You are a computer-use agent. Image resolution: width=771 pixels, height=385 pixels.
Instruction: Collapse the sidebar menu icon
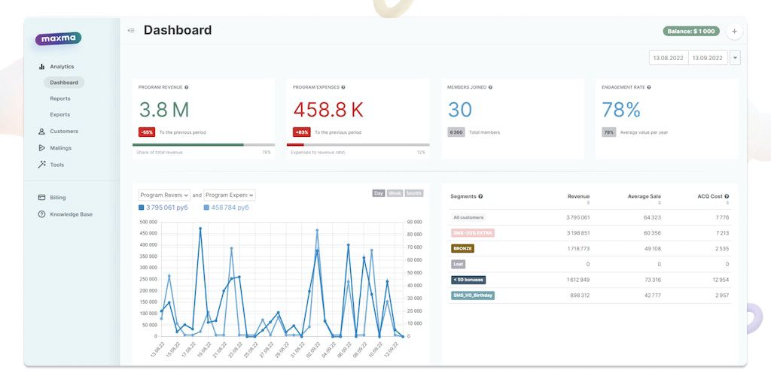tap(131, 31)
